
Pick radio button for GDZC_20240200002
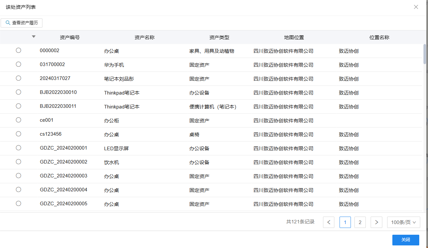tap(18, 162)
